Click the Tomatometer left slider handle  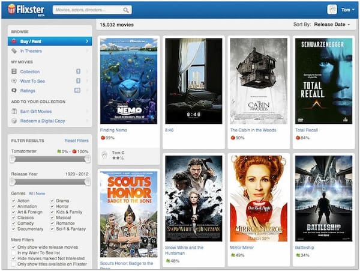coord(13,159)
